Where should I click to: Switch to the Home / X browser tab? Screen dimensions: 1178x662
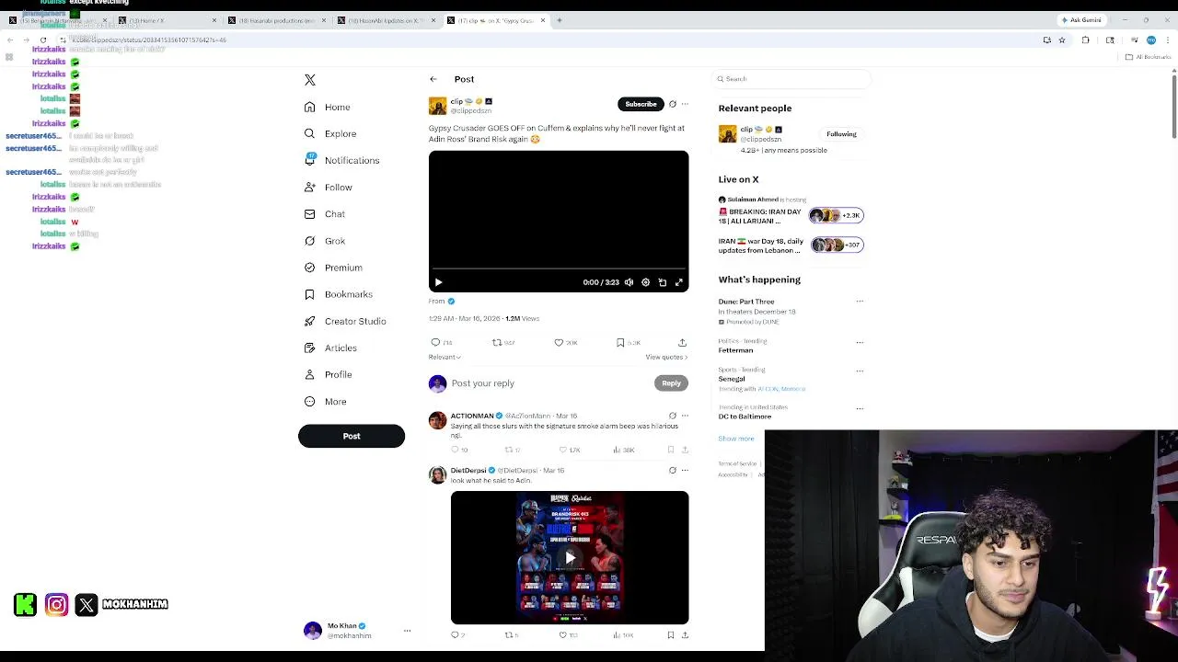tap(166, 20)
